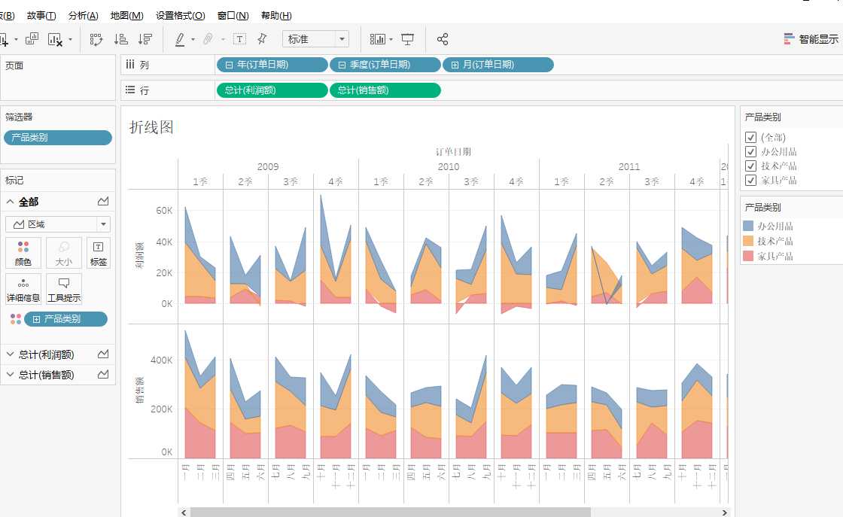Click the scrollbar right arrow
The height and width of the screenshot is (517, 843).
[x=724, y=512]
